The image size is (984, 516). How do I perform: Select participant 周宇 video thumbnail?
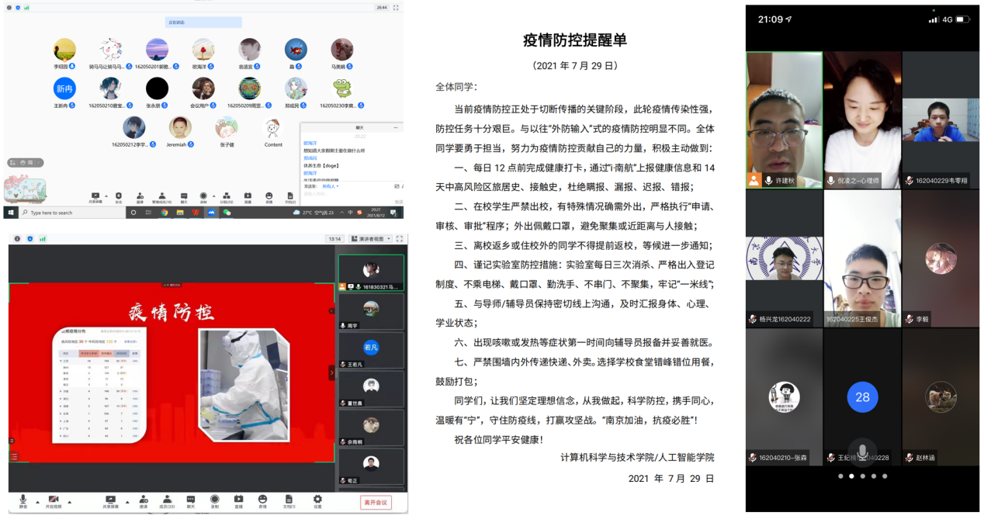[371, 310]
